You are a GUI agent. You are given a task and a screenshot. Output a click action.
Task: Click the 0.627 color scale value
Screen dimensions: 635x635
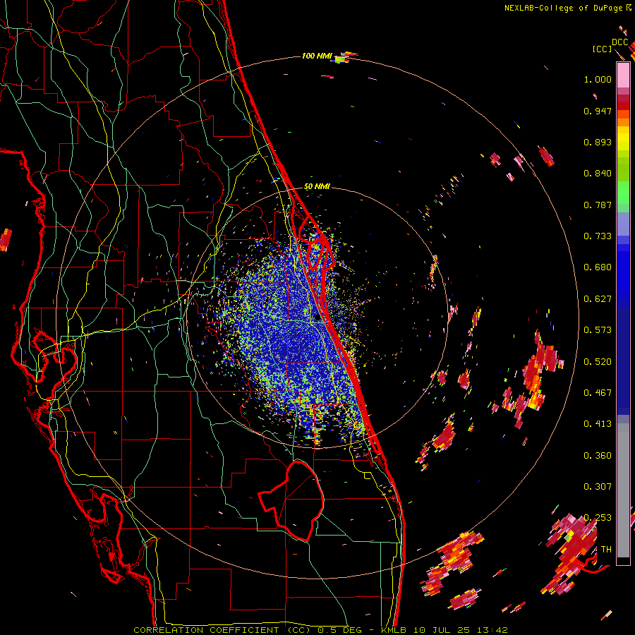pos(598,299)
